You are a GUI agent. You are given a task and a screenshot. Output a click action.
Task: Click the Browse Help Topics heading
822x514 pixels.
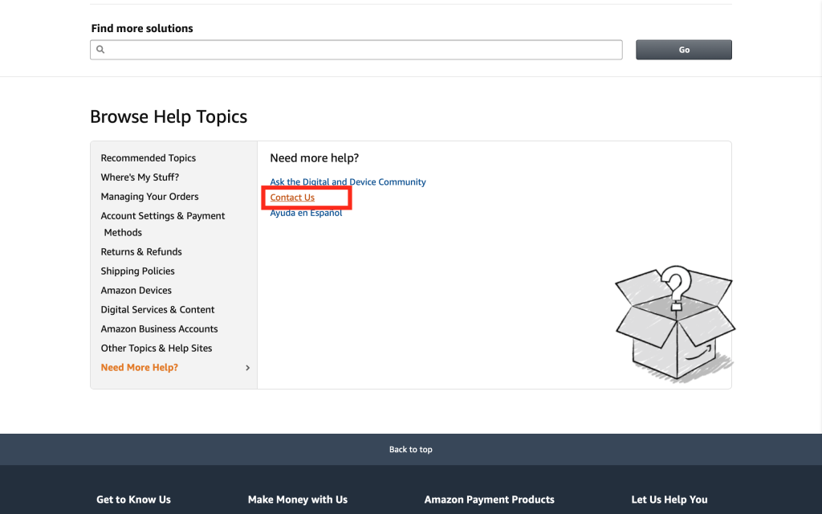169,116
